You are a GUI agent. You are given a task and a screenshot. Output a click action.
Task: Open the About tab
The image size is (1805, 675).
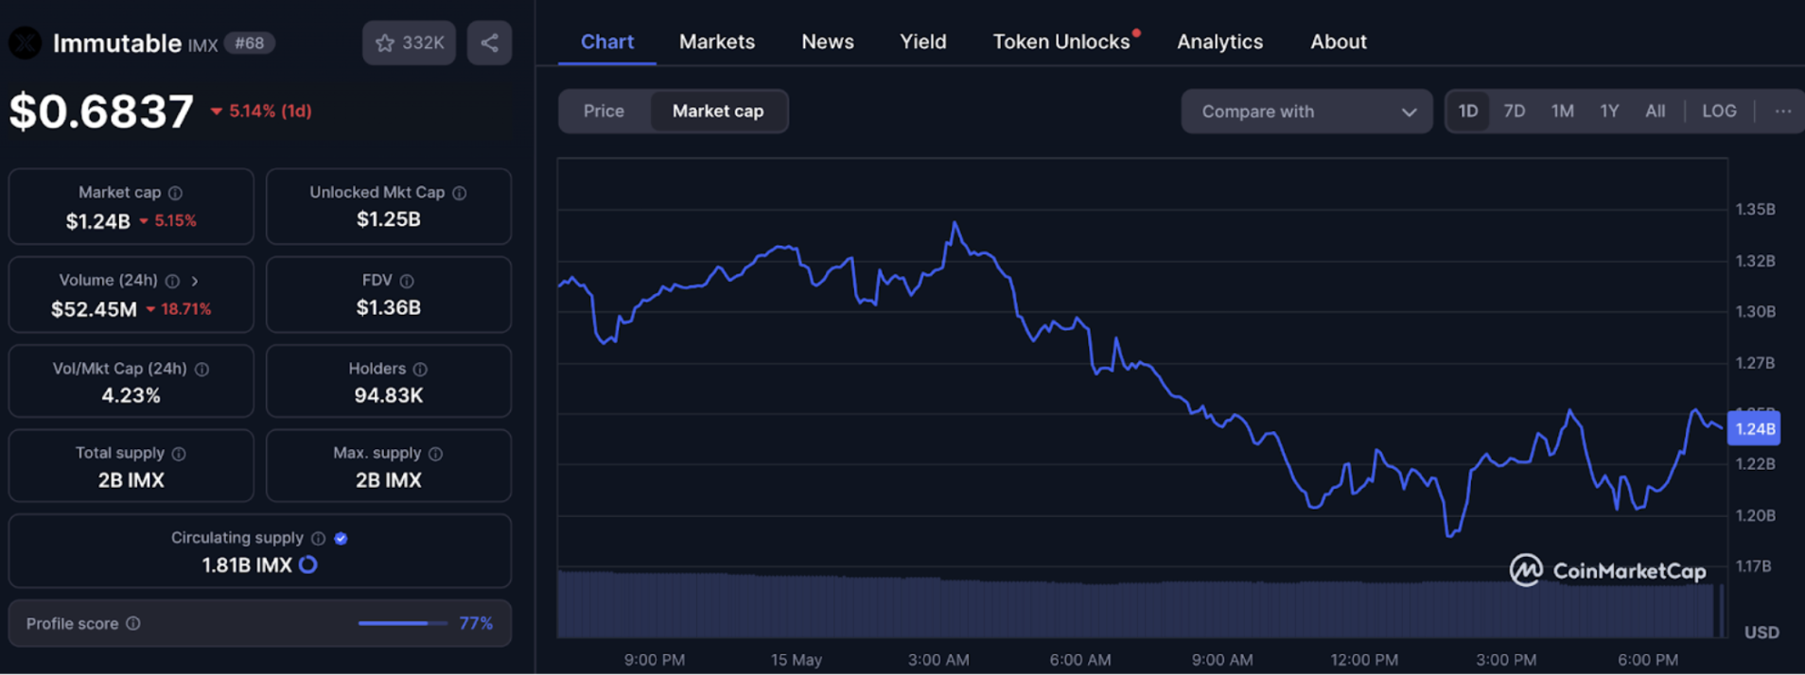[1339, 42]
